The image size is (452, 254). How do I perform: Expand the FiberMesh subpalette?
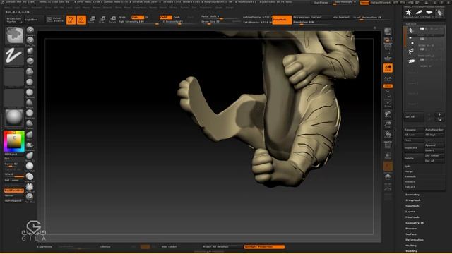click(x=412, y=217)
